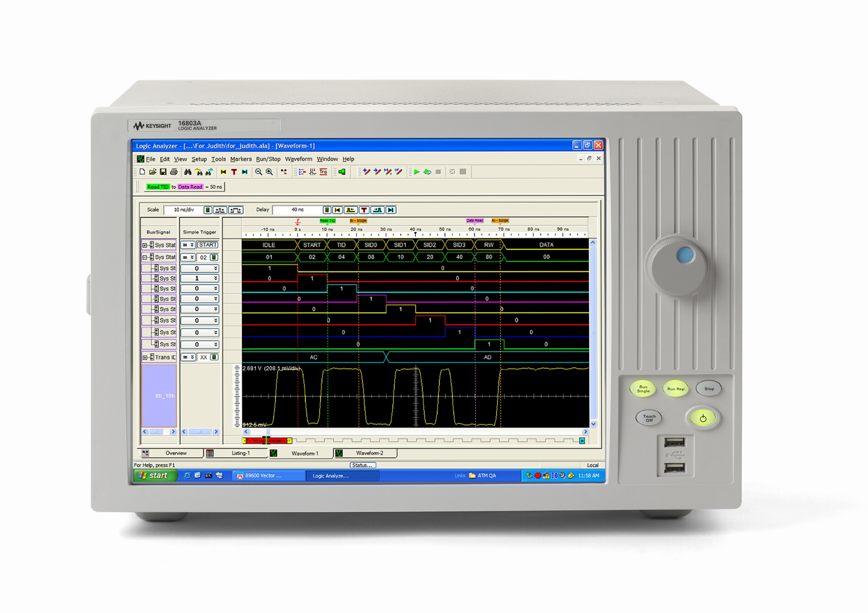Screen dimensions: 868x613
Task: Expand the Trans ID bus node
Action: (145, 357)
